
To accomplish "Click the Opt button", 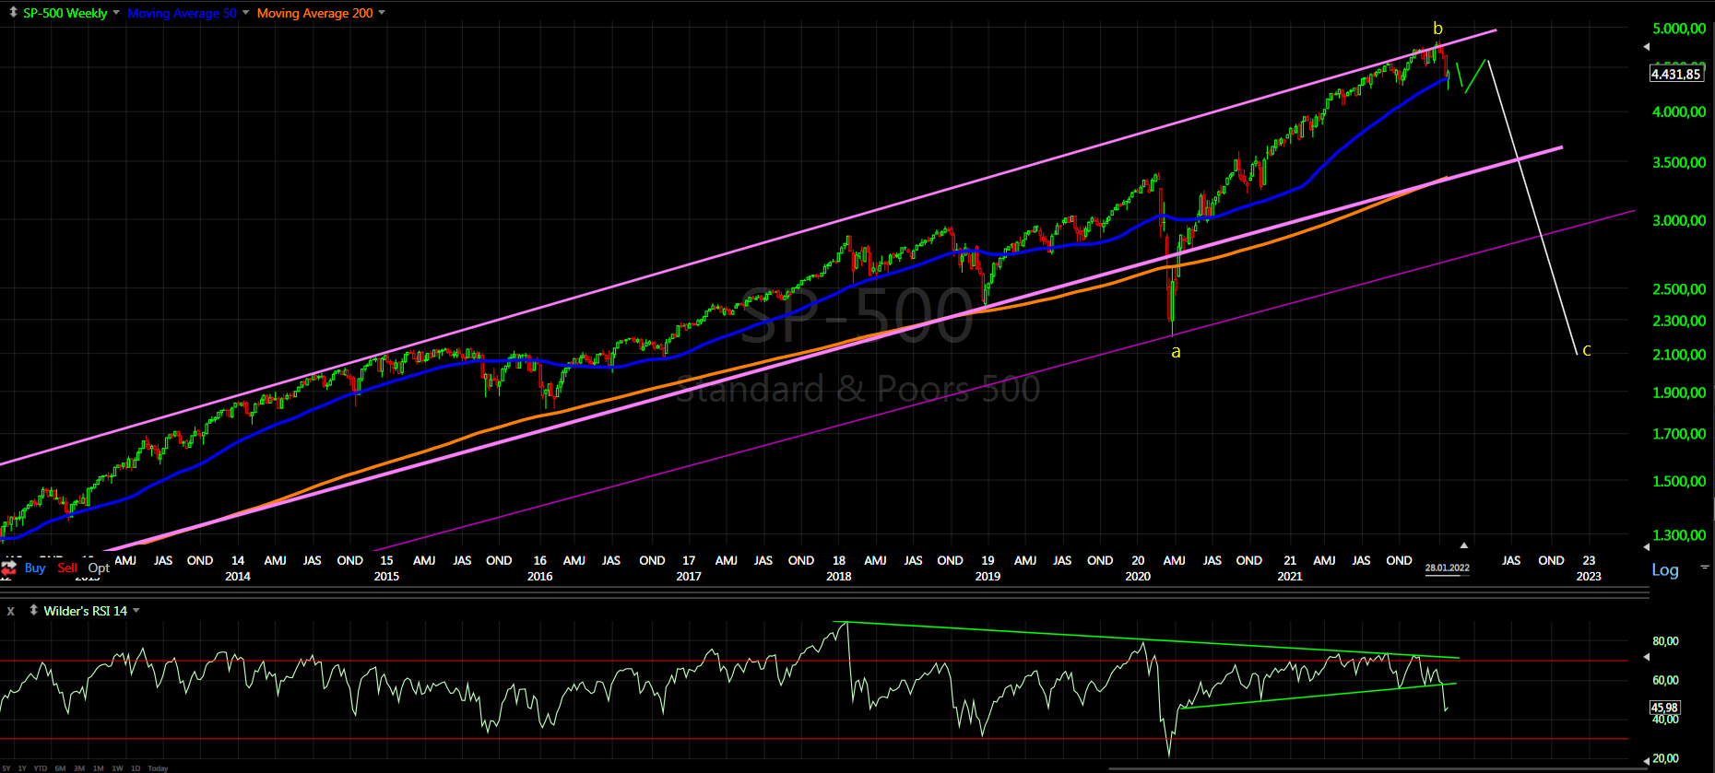I will click(x=99, y=568).
